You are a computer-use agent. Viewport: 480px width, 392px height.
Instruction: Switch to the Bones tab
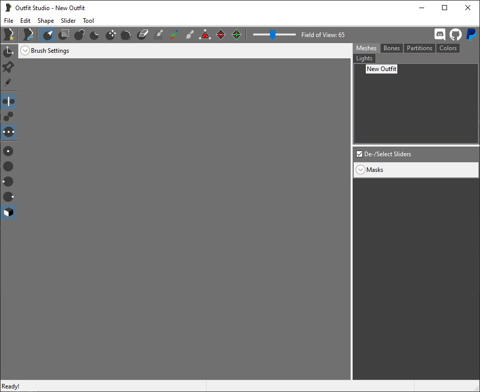point(392,48)
